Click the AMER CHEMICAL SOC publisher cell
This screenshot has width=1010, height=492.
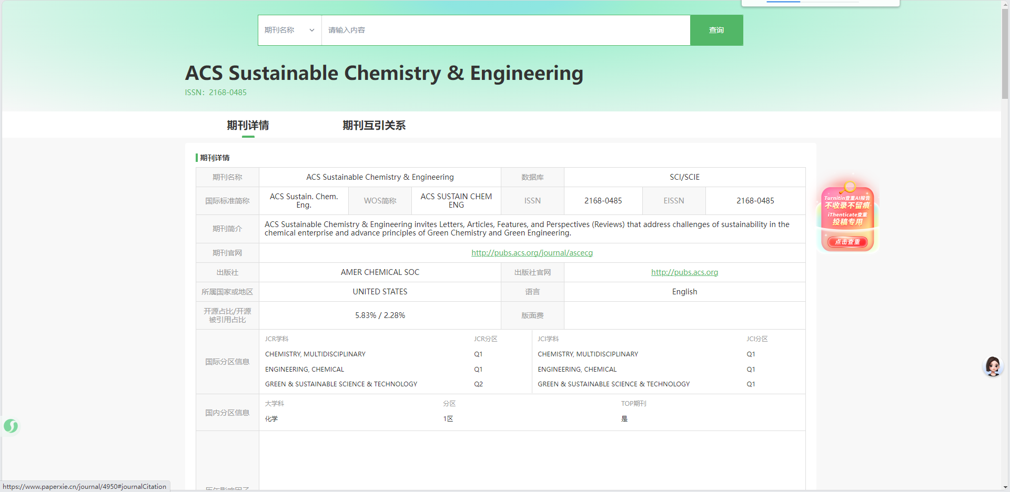click(380, 272)
